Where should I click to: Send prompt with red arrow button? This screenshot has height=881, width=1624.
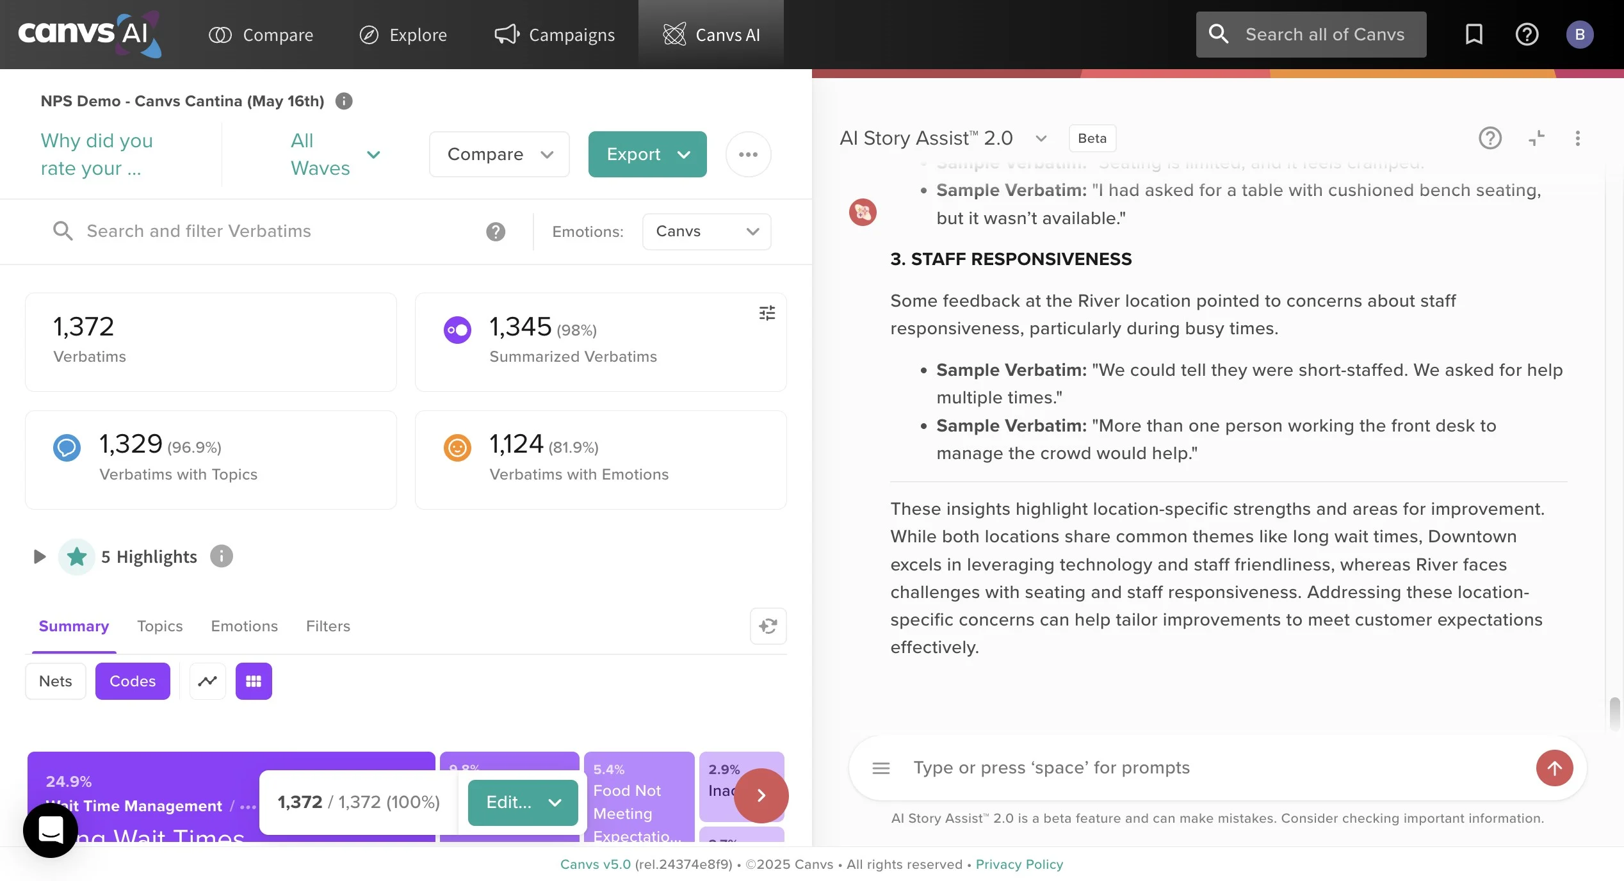pyautogui.click(x=1554, y=768)
